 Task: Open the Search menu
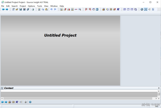click(x=14, y=6)
